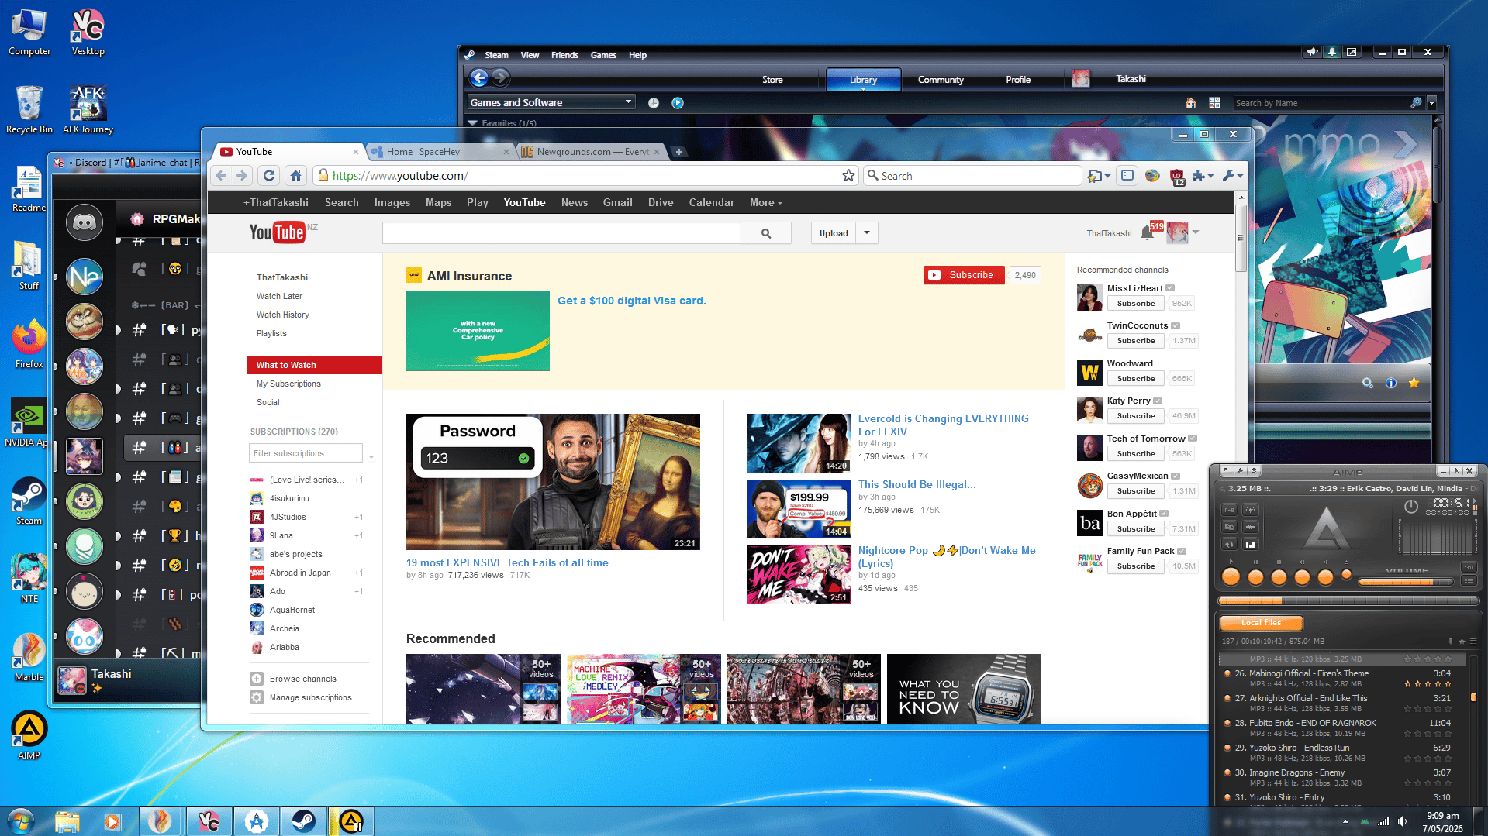This screenshot has width=1488, height=836.
Task: Open the browser bookmarks menu dropdown
Action: pyautogui.click(x=1099, y=176)
